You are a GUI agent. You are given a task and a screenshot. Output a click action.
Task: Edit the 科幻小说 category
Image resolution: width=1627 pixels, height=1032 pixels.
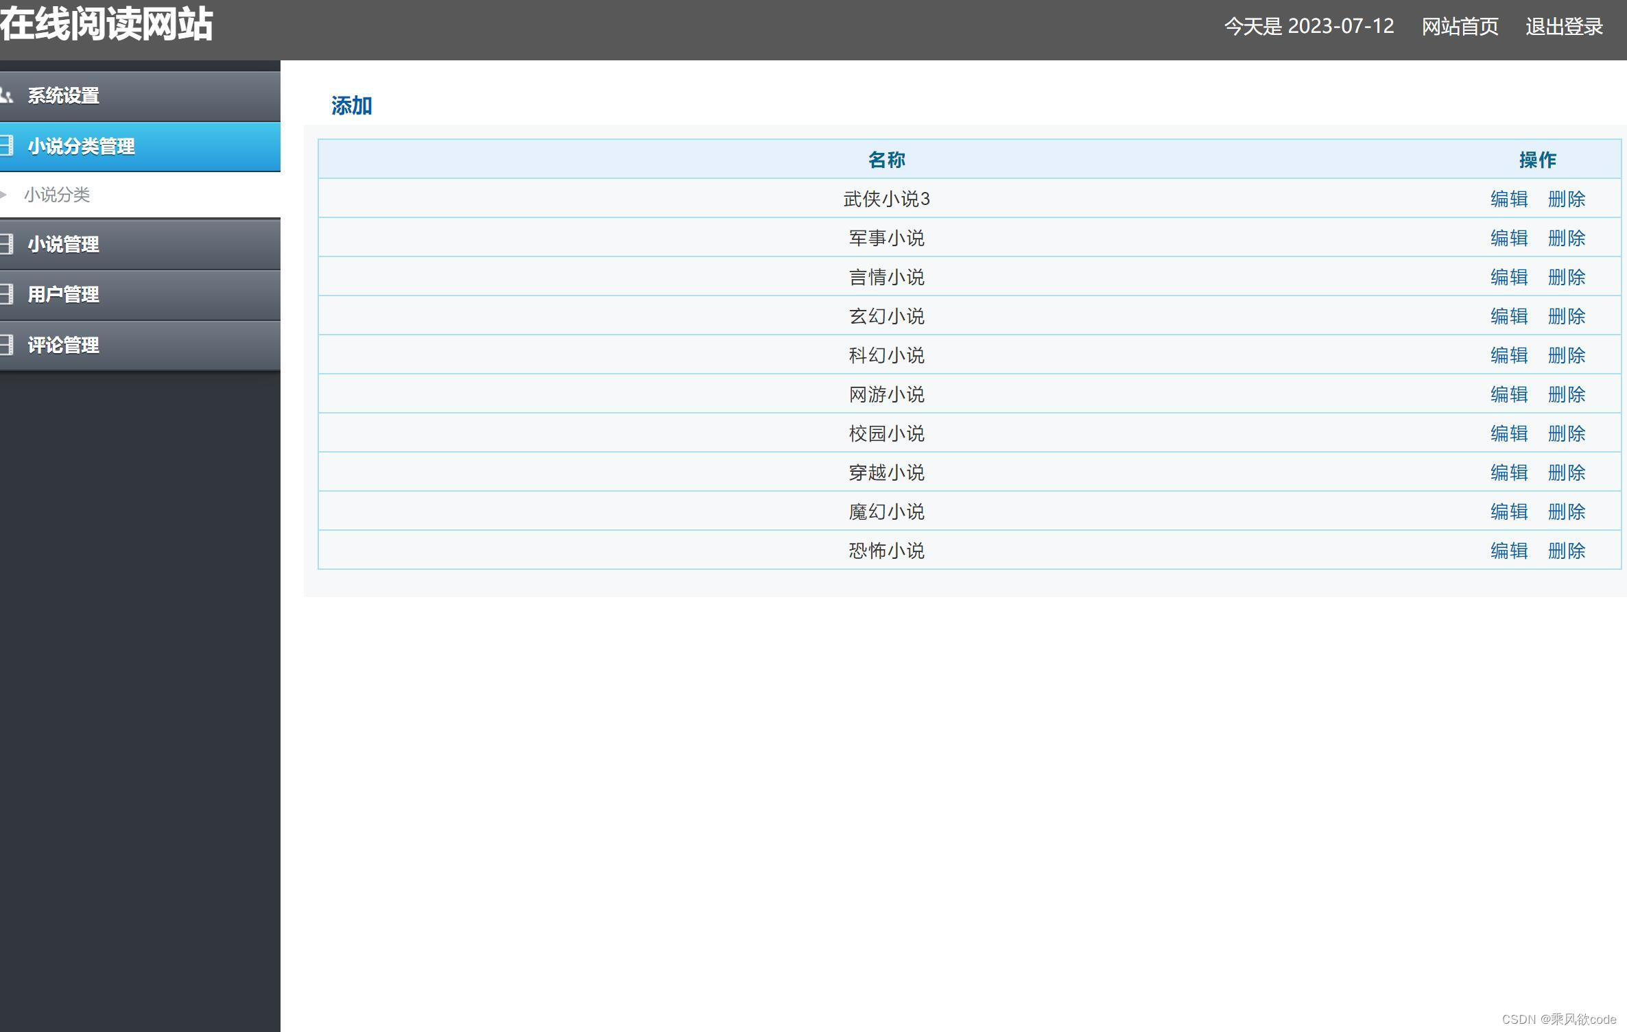click(x=1508, y=355)
